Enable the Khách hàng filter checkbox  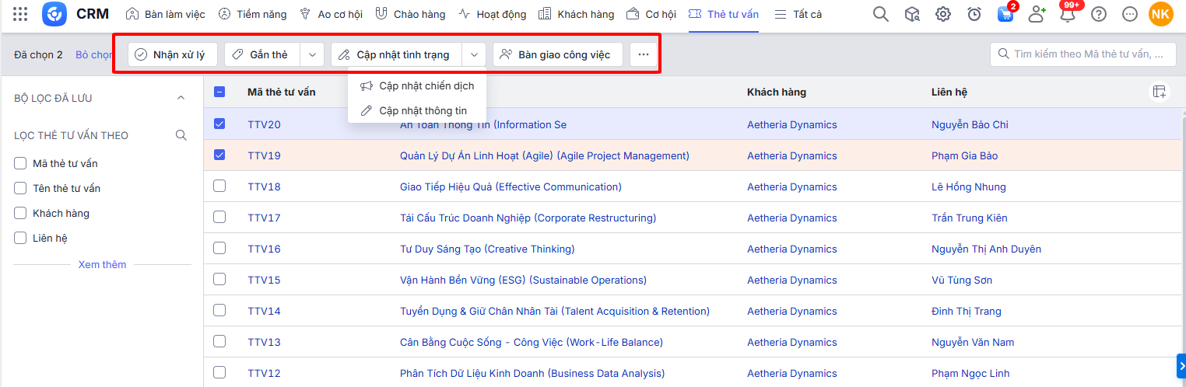tap(21, 213)
